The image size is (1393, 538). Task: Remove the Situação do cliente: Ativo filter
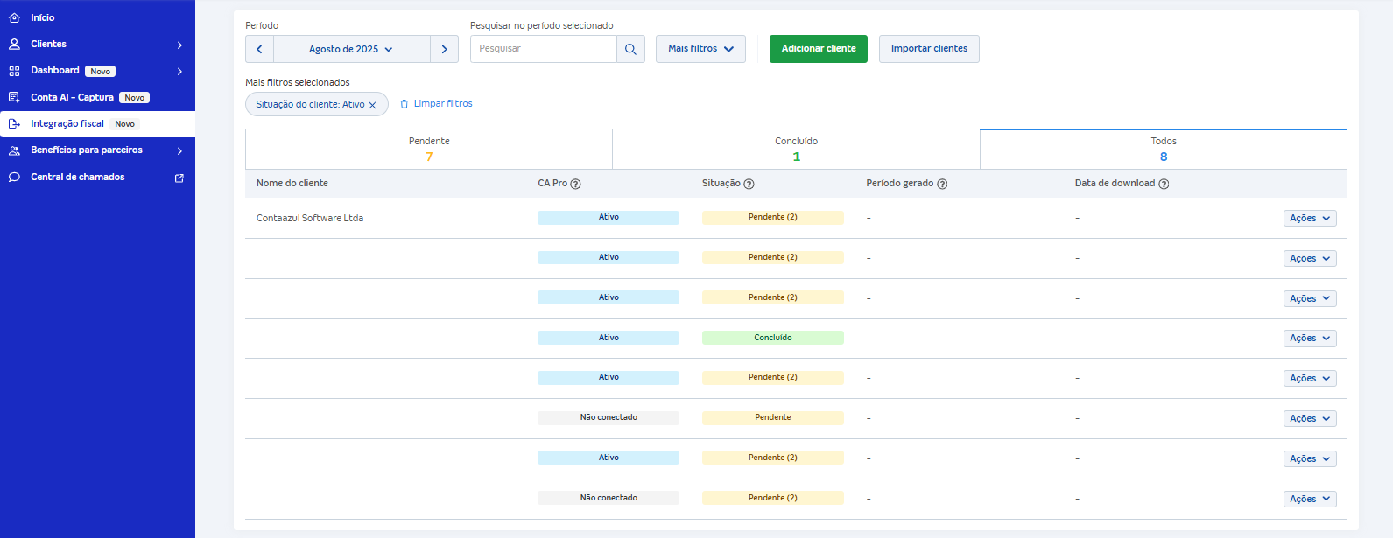pos(372,105)
